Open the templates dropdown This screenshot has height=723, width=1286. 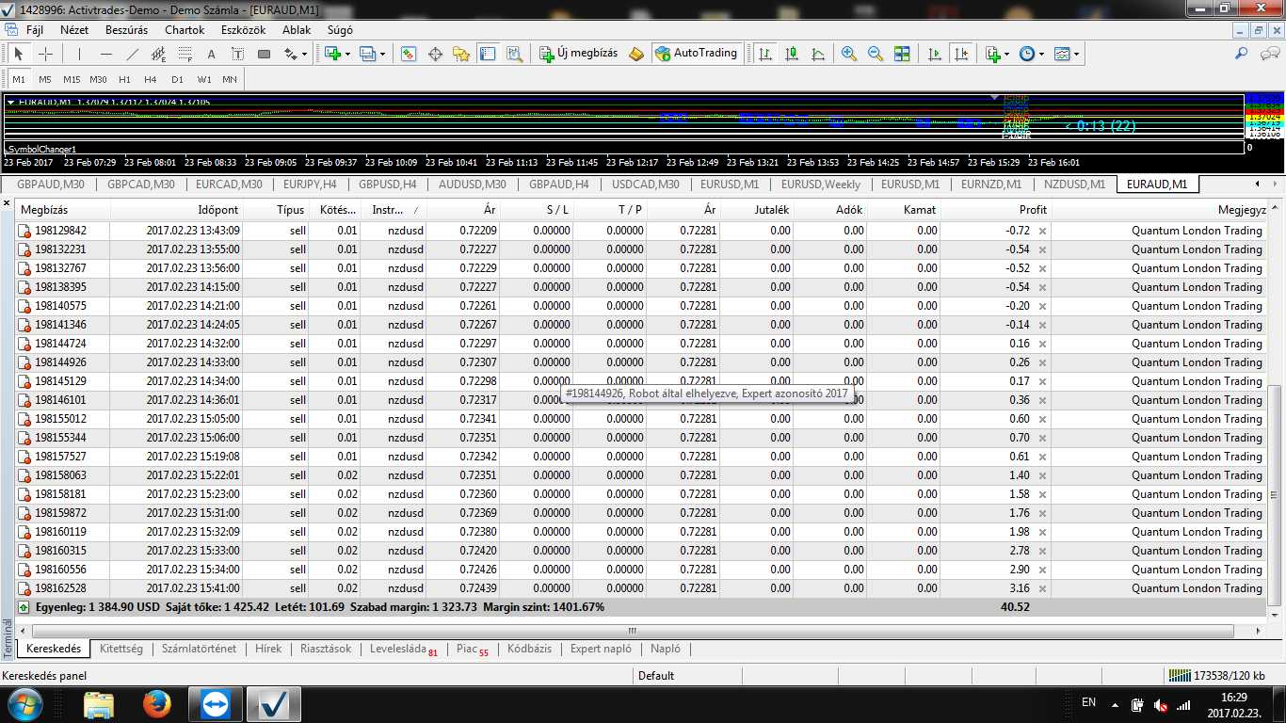tap(1076, 55)
